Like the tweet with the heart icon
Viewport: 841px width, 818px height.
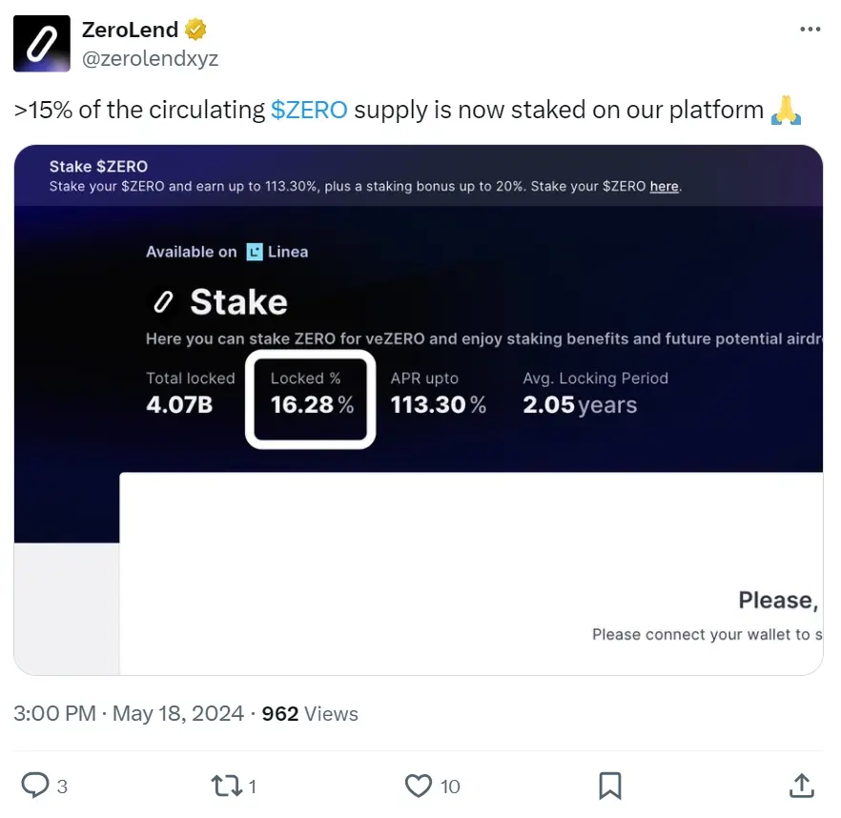tap(417, 786)
